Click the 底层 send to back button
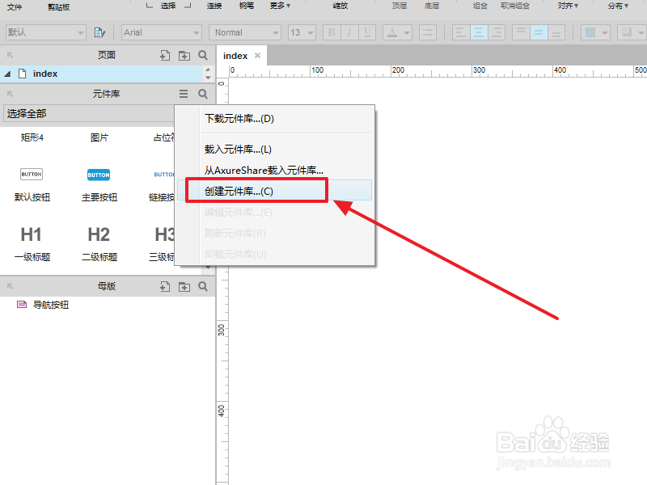Screen dimensions: 647x485 coord(432,6)
